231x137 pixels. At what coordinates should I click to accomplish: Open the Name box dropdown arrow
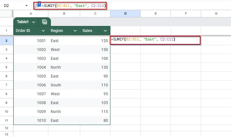click(26, 6)
